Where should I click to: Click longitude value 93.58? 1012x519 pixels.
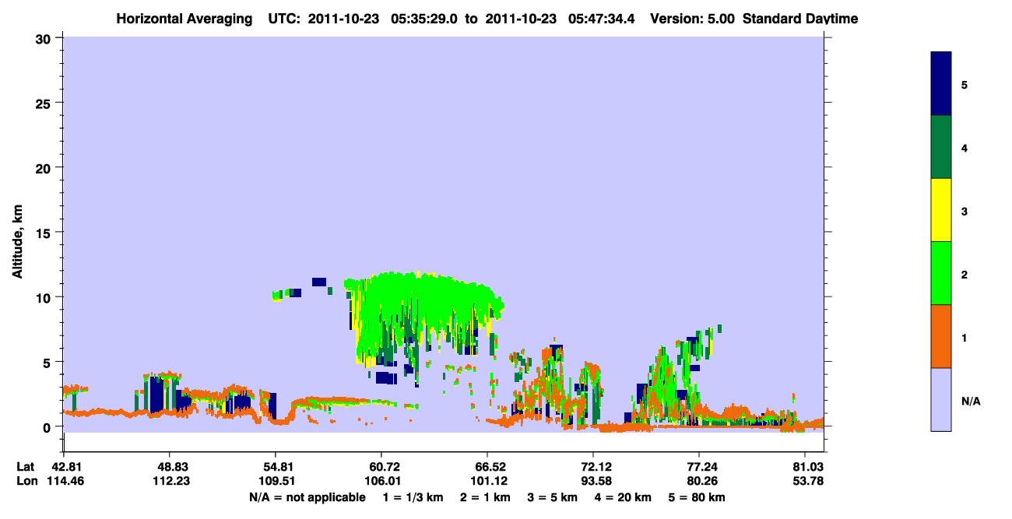coord(593,480)
